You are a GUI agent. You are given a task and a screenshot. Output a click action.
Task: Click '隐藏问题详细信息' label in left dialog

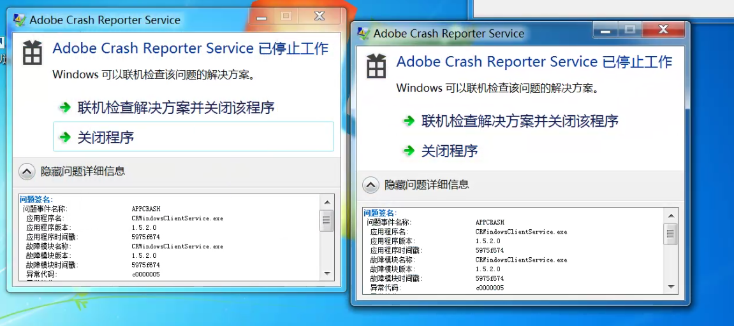pyautogui.click(x=83, y=171)
